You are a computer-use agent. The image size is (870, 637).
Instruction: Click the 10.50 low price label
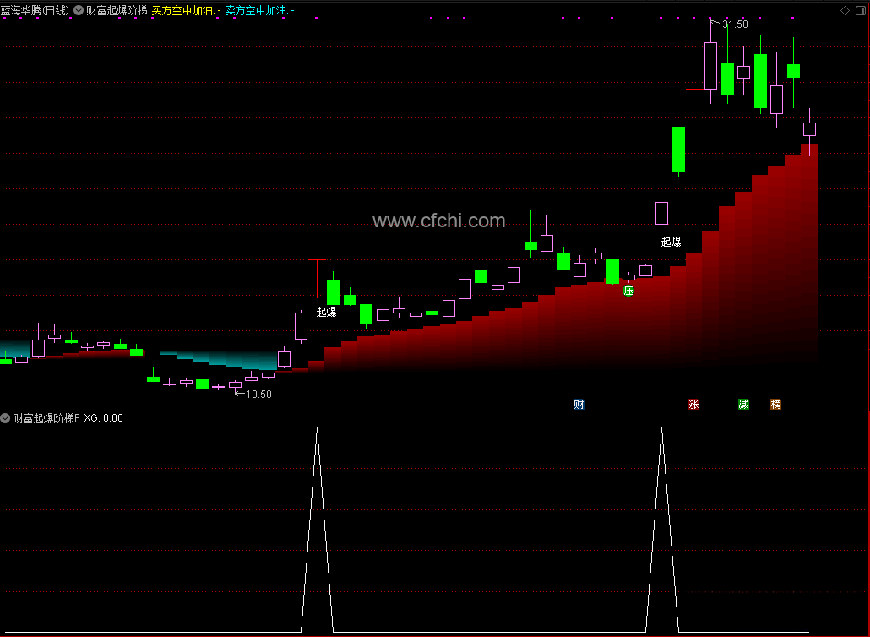258,395
